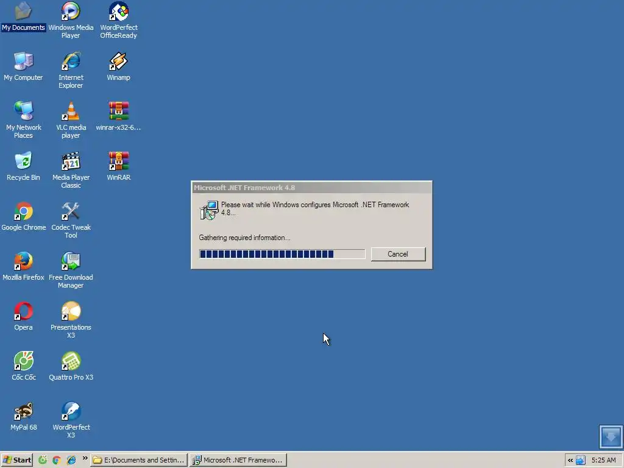The image size is (624, 468).
Task: Click the 5:25 AM taskbar clock
Action: [604, 460]
